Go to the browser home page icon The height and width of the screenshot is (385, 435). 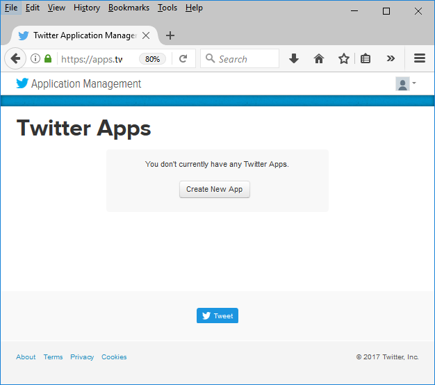(x=319, y=58)
